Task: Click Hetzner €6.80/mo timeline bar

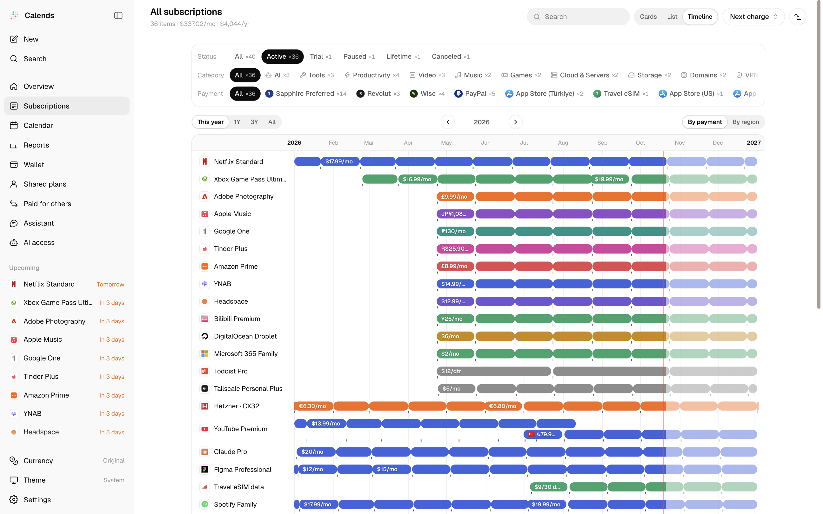Action: pyautogui.click(x=503, y=406)
